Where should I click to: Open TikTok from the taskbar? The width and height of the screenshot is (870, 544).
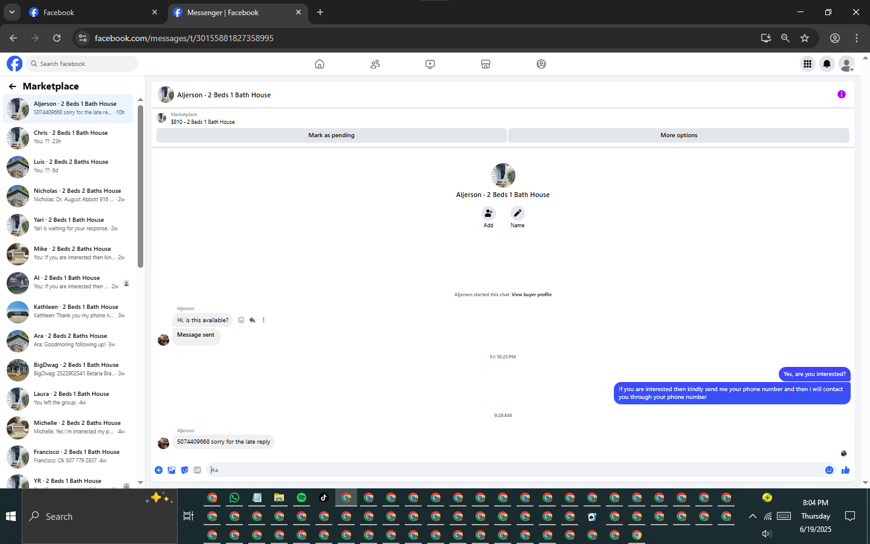tap(324, 497)
